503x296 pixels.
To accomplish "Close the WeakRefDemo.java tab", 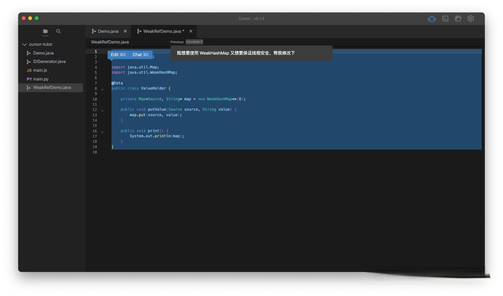I will coord(191,31).
